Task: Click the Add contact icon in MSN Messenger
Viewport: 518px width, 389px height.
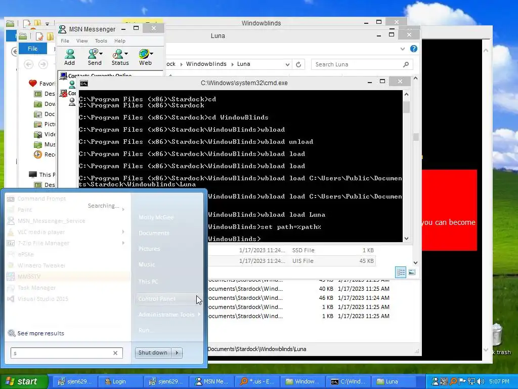Action: coord(70,54)
